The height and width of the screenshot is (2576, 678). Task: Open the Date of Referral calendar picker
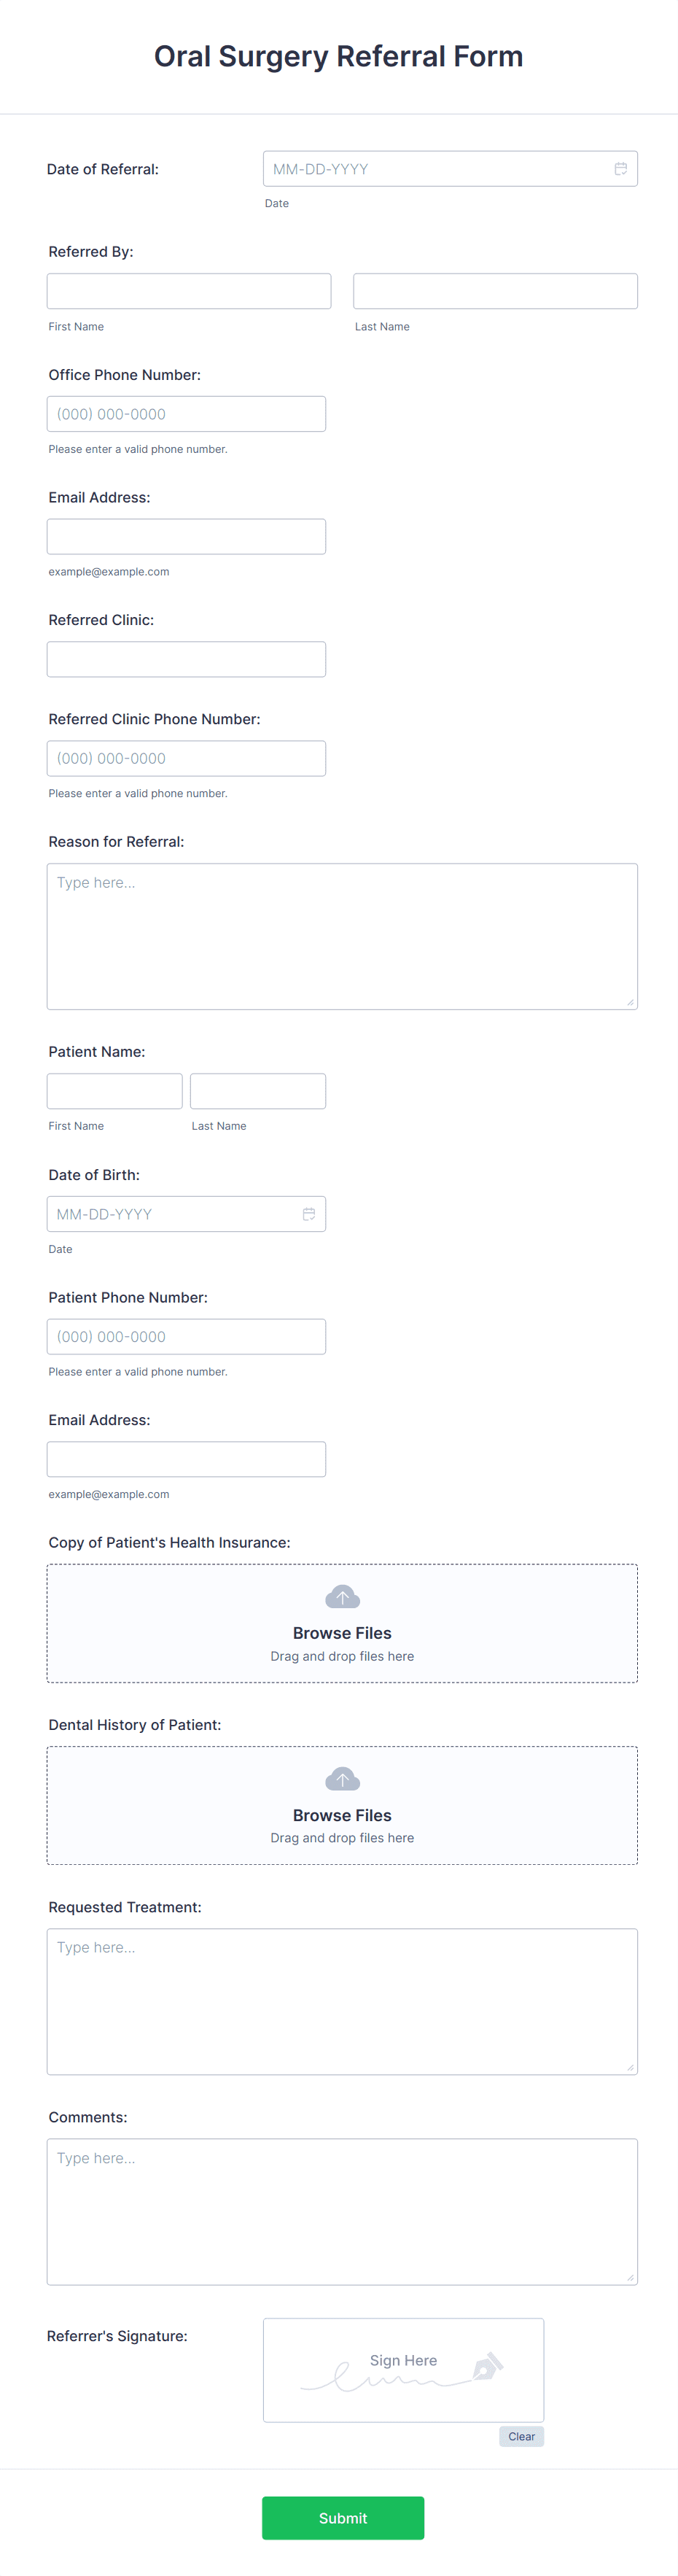[621, 168]
